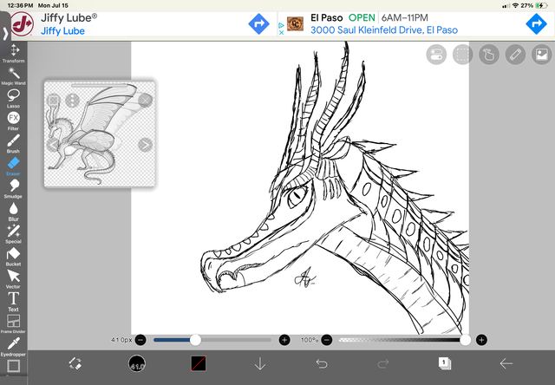Tap the down arrow in bottom bar

[x=260, y=363]
